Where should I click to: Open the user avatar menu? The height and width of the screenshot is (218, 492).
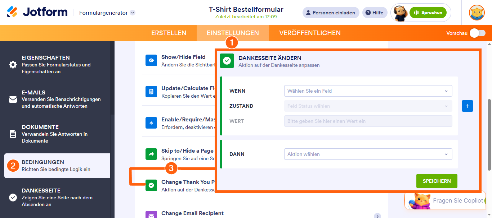coord(477,13)
